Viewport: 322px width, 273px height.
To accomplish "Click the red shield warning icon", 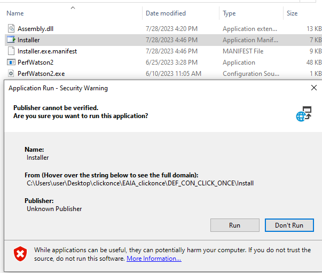I will pyautogui.click(x=20, y=253).
